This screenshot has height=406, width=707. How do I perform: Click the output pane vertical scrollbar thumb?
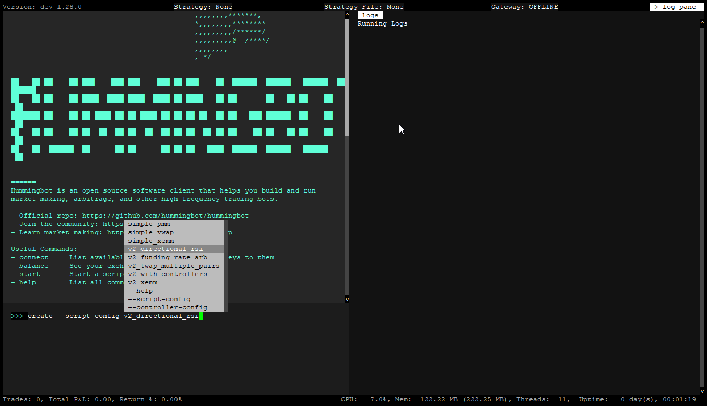coord(347,78)
